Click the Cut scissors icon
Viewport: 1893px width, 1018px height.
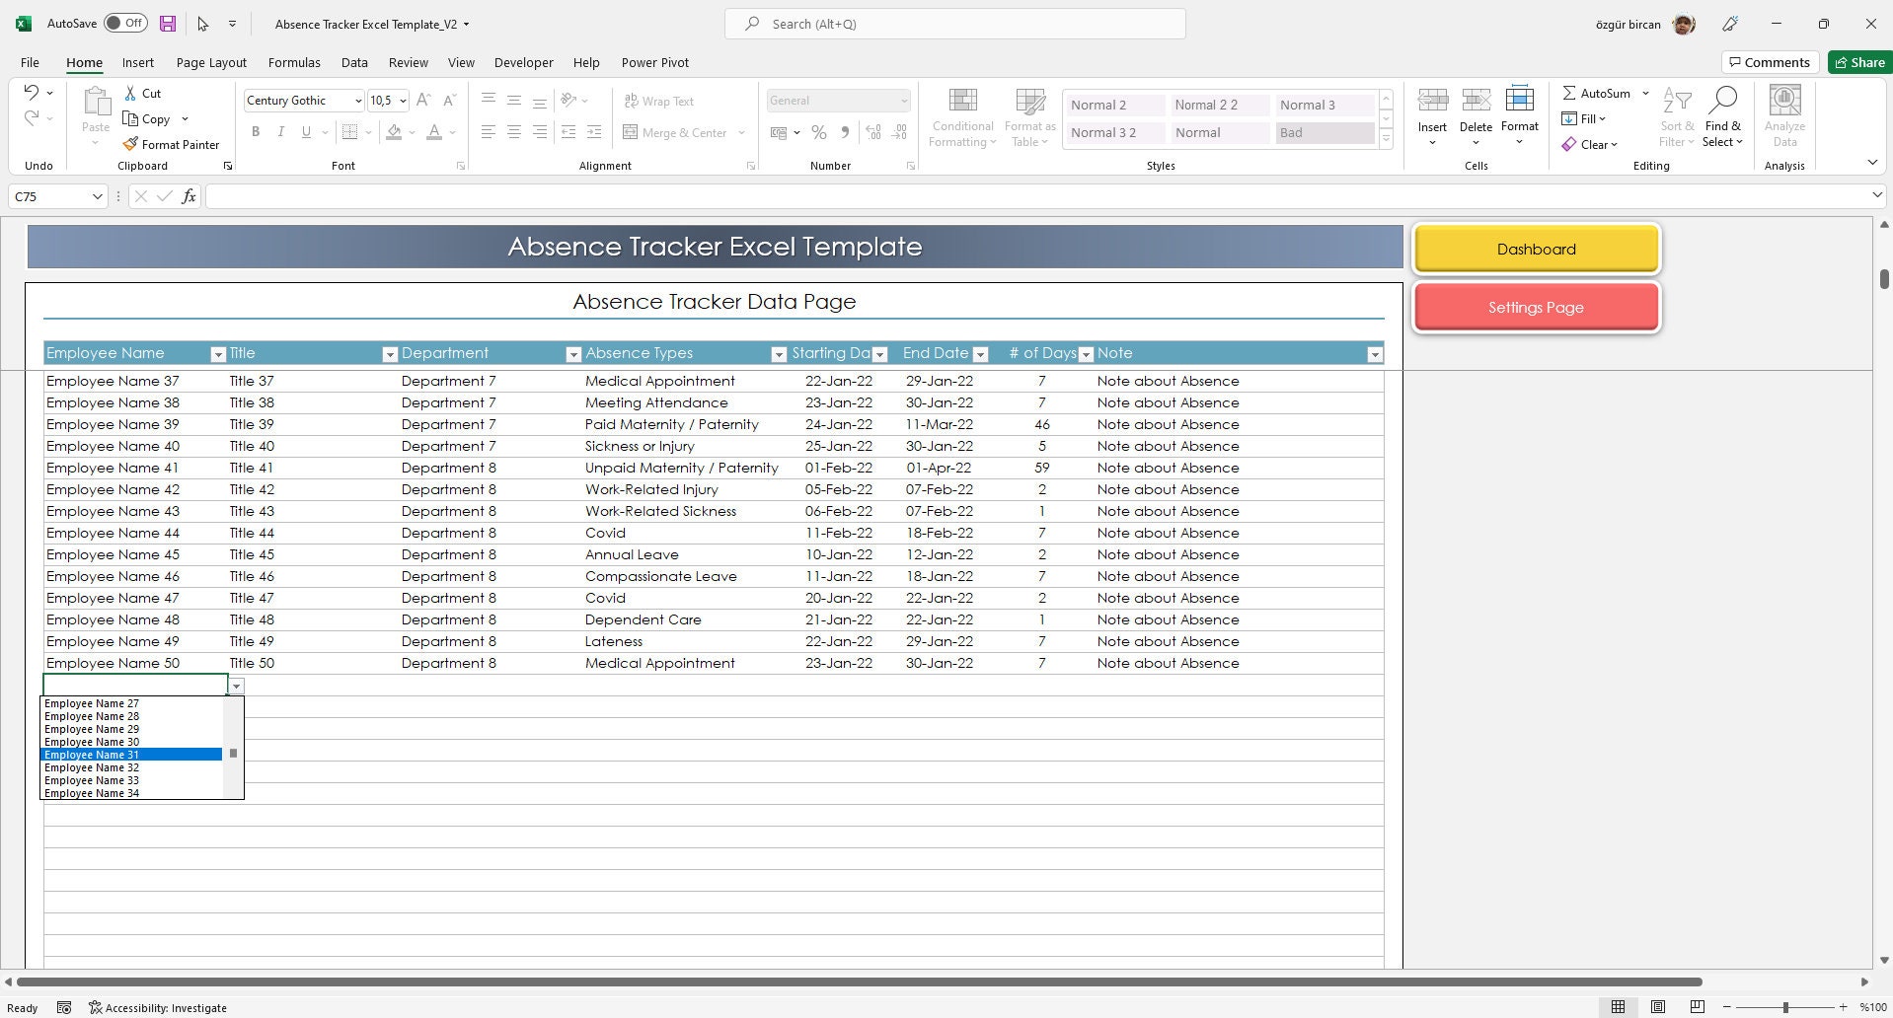pyautogui.click(x=130, y=93)
